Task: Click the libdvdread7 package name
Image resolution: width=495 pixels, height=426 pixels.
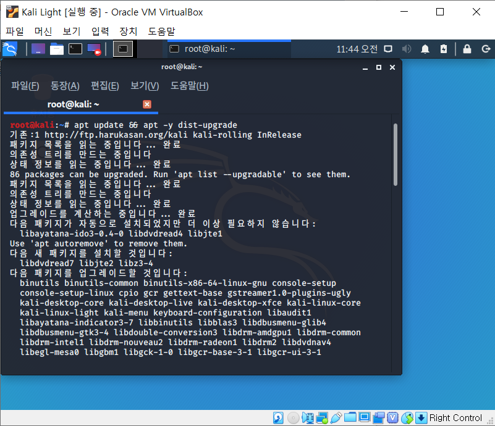Action: point(47,263)
